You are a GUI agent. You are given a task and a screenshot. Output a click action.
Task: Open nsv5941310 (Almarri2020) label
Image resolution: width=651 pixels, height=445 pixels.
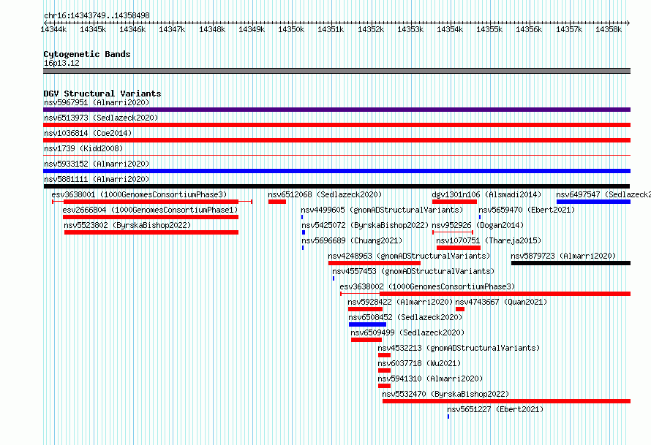[430, 379]
